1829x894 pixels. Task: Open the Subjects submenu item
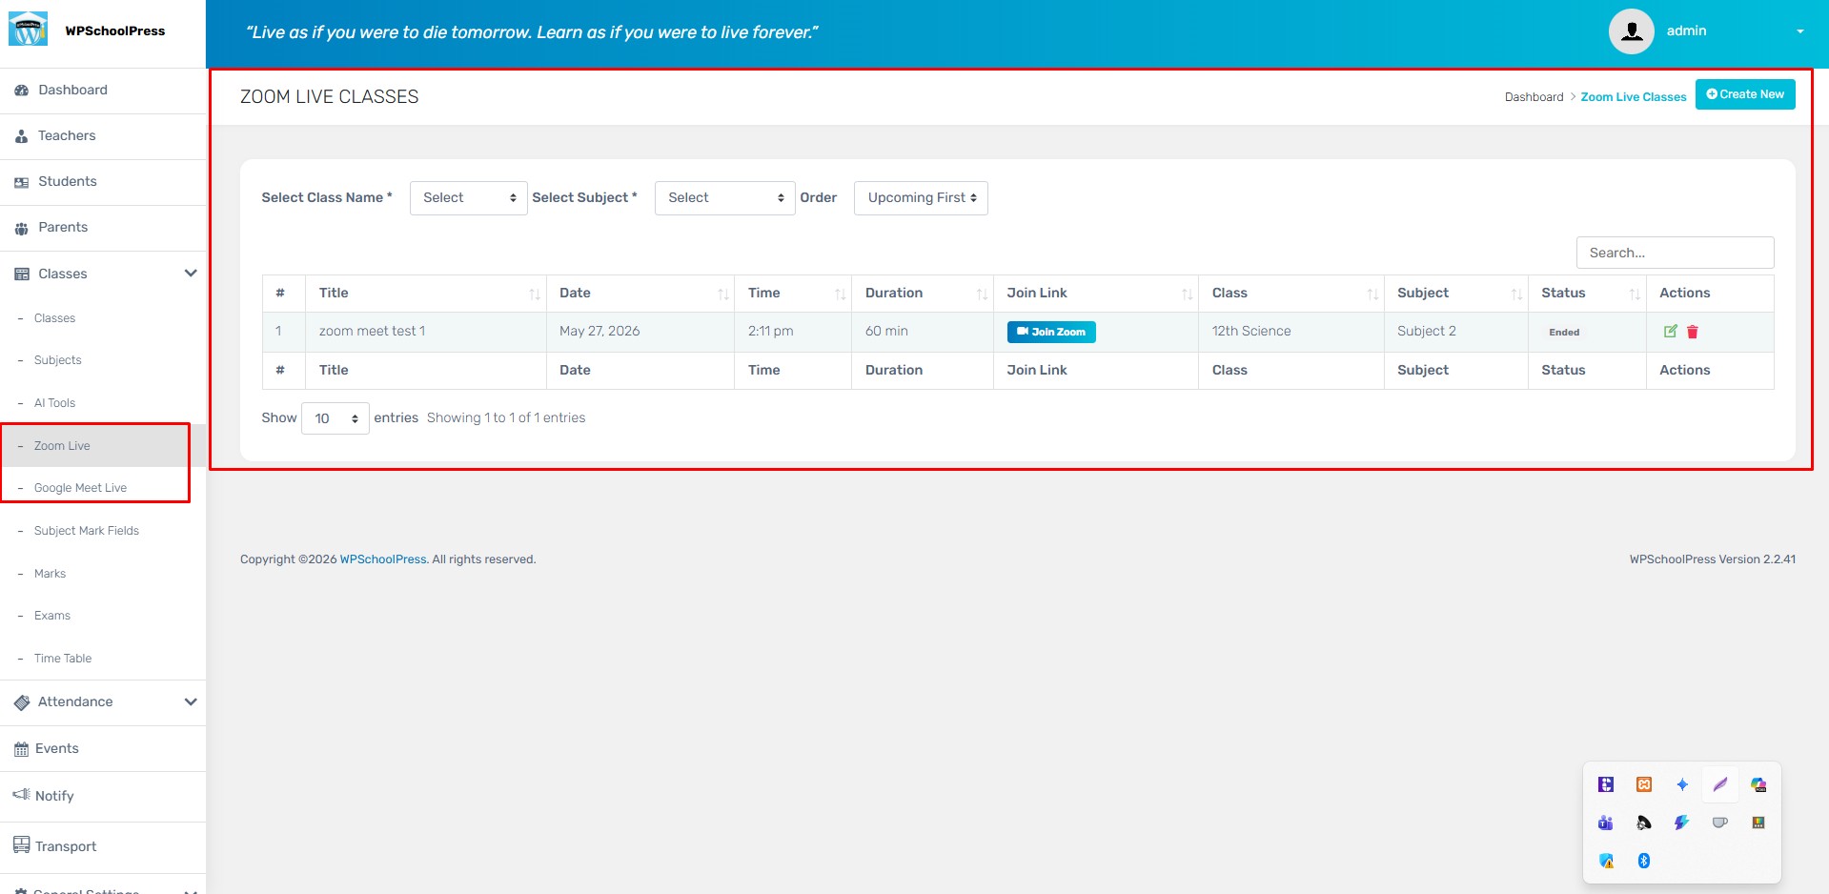pos(58,360)
